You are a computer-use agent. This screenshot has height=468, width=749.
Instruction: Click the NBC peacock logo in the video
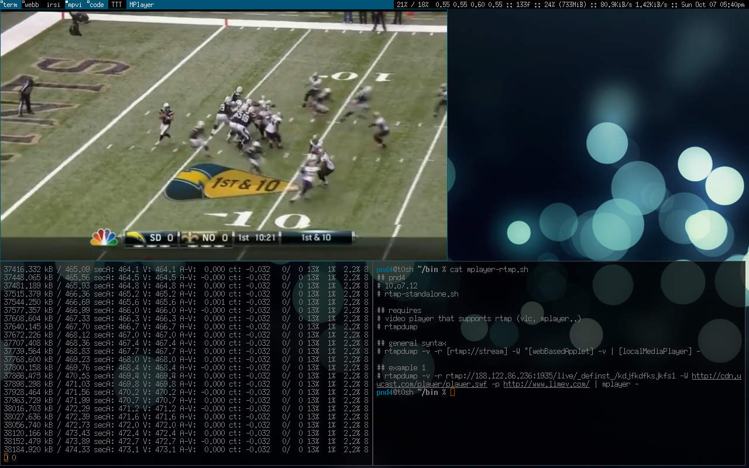[104, 238]
